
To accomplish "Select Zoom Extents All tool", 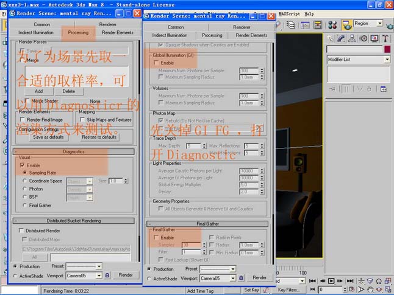I will pyautogui.click(x=388, y=281).
